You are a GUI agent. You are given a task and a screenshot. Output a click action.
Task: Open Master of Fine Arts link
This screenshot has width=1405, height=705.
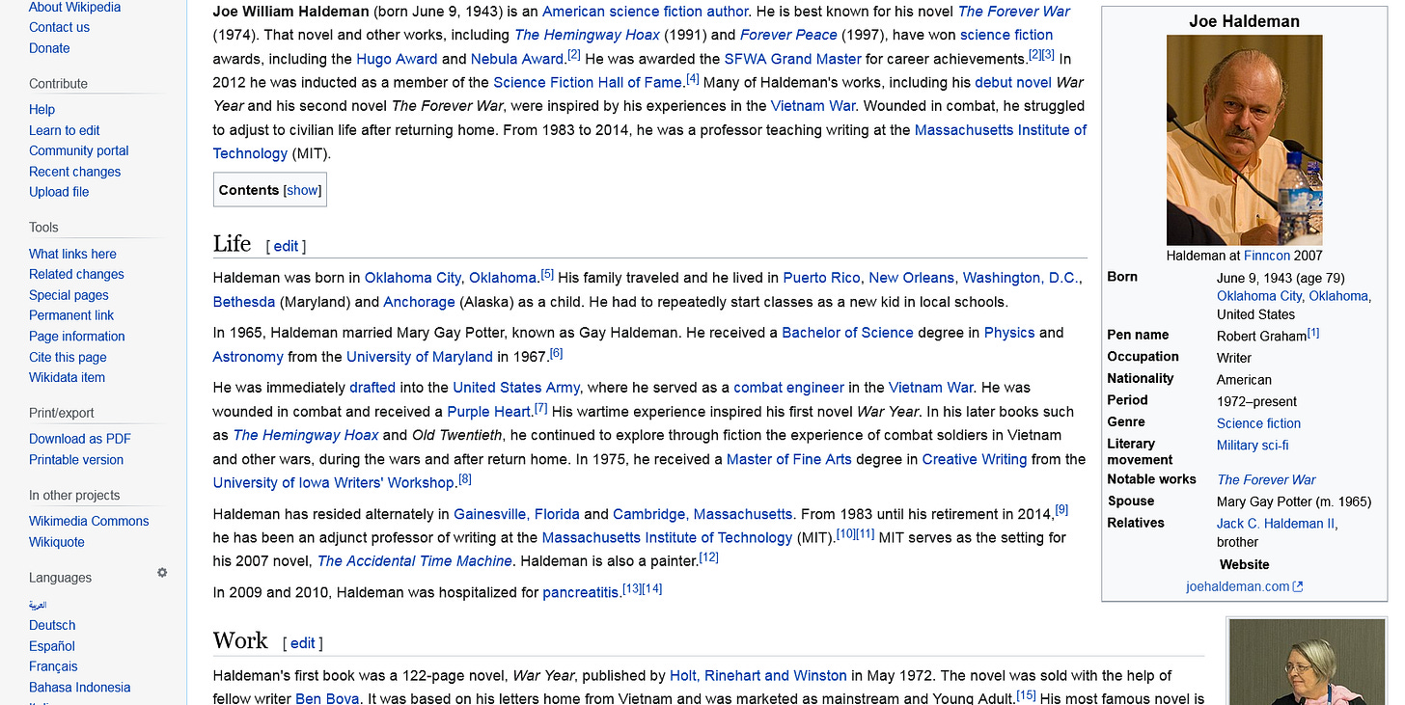[x=789, y=459]
